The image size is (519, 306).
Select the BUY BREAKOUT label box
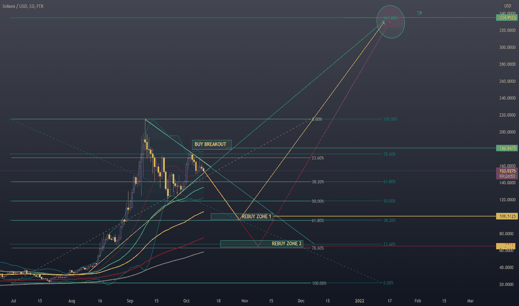(212, 144)
